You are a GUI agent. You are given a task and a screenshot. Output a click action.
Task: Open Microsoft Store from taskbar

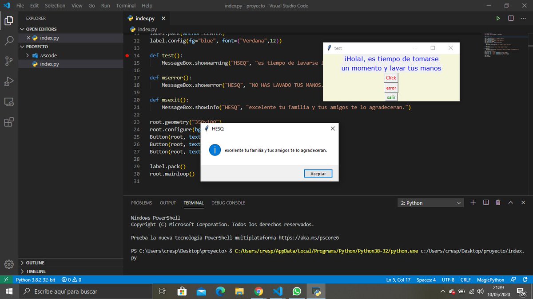(182, 291)
